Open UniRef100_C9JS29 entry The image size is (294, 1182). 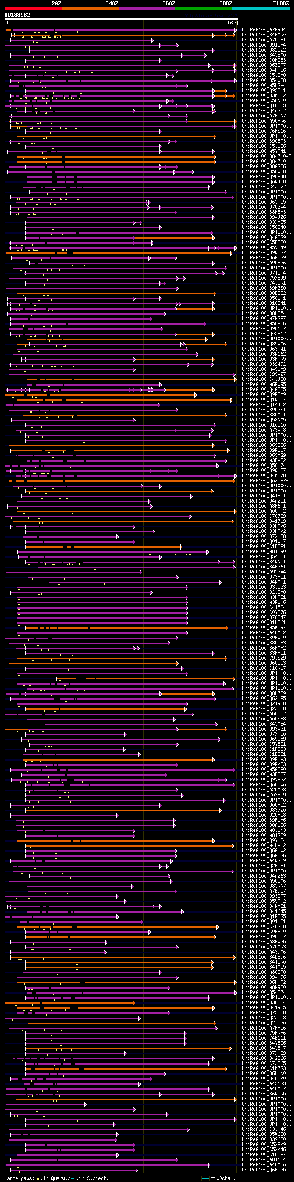coord(264,658)
